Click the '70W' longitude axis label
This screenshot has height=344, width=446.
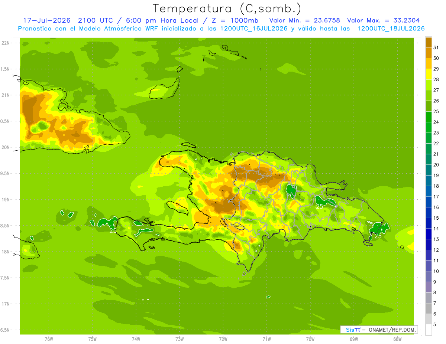click(x=310, y=339)
